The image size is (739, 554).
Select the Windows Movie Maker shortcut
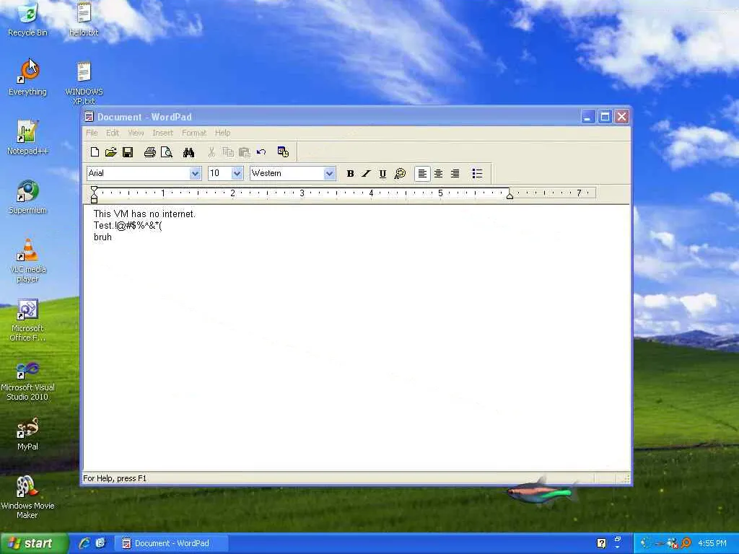(x=28, y=498)
